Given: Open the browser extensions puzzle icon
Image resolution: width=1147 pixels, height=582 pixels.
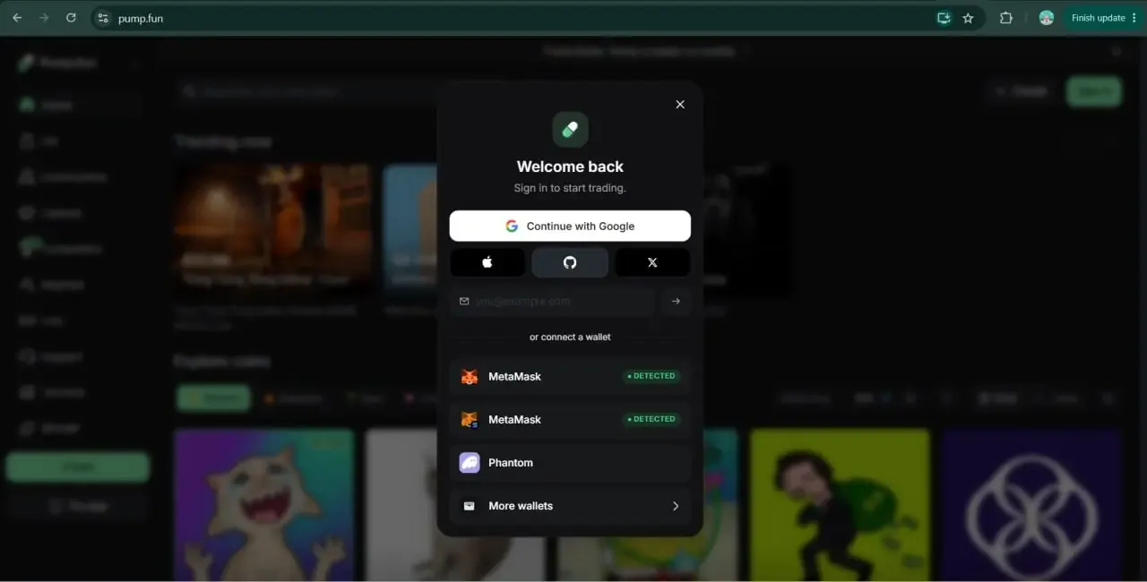Looking at the screenshot, I should pyautogui.click(x=1005, y=18).
